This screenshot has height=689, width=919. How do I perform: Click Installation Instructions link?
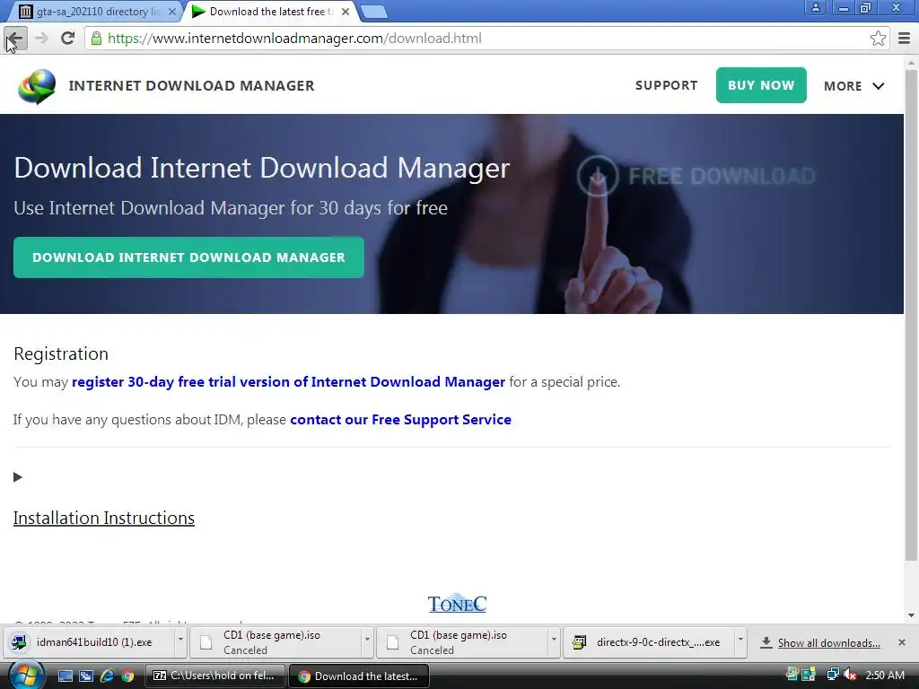click(104, 518)
